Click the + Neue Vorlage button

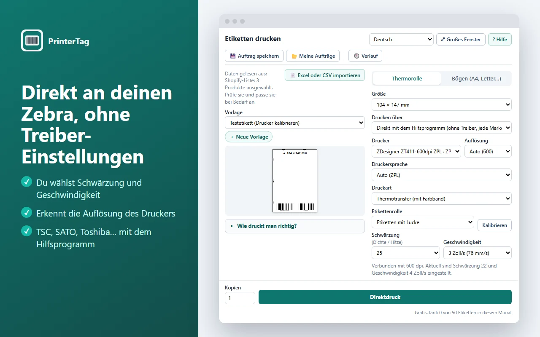tap(249, 137)
